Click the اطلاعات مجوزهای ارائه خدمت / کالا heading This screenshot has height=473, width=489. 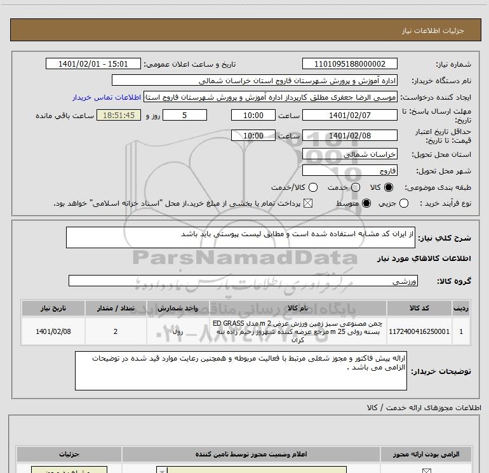424,408
